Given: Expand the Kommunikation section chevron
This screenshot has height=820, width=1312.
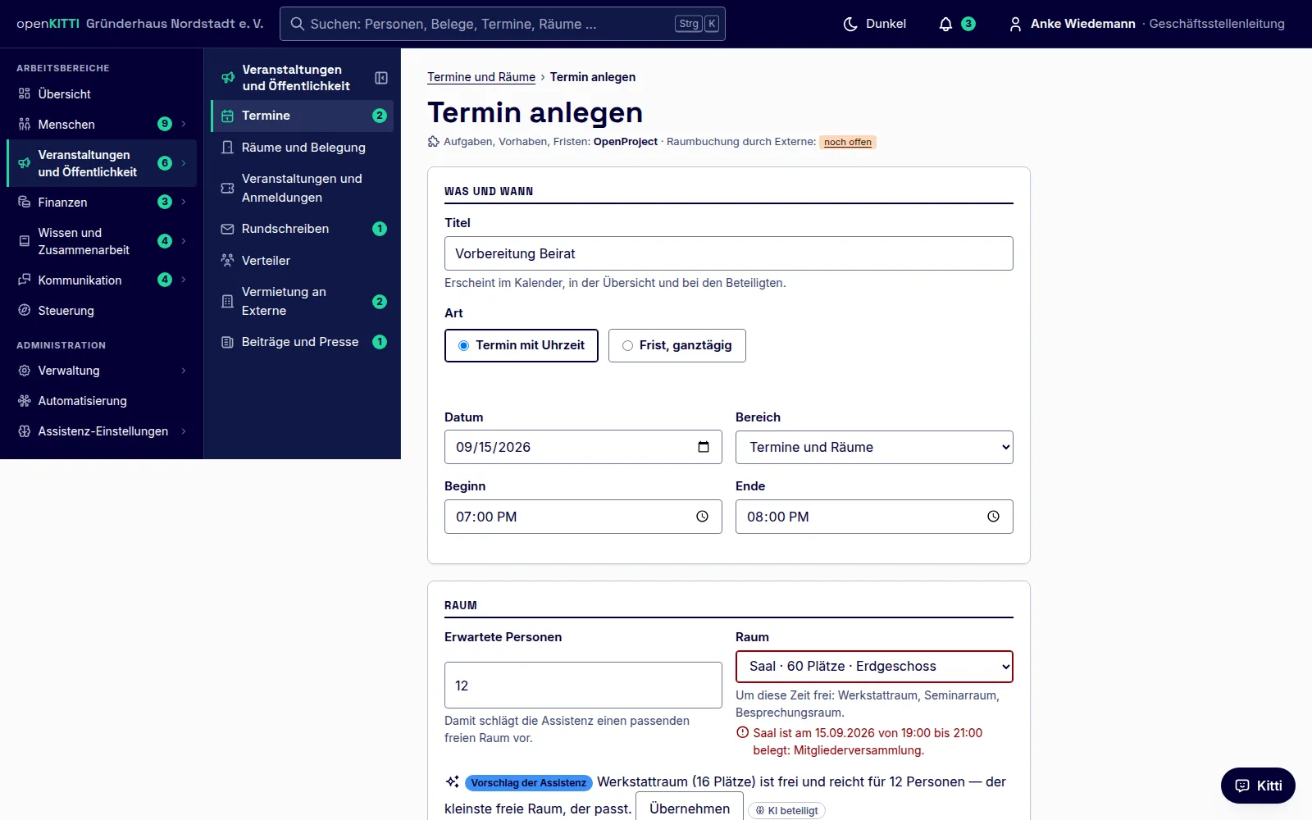Looking at the screenshot, I should [x=184, y=280].
